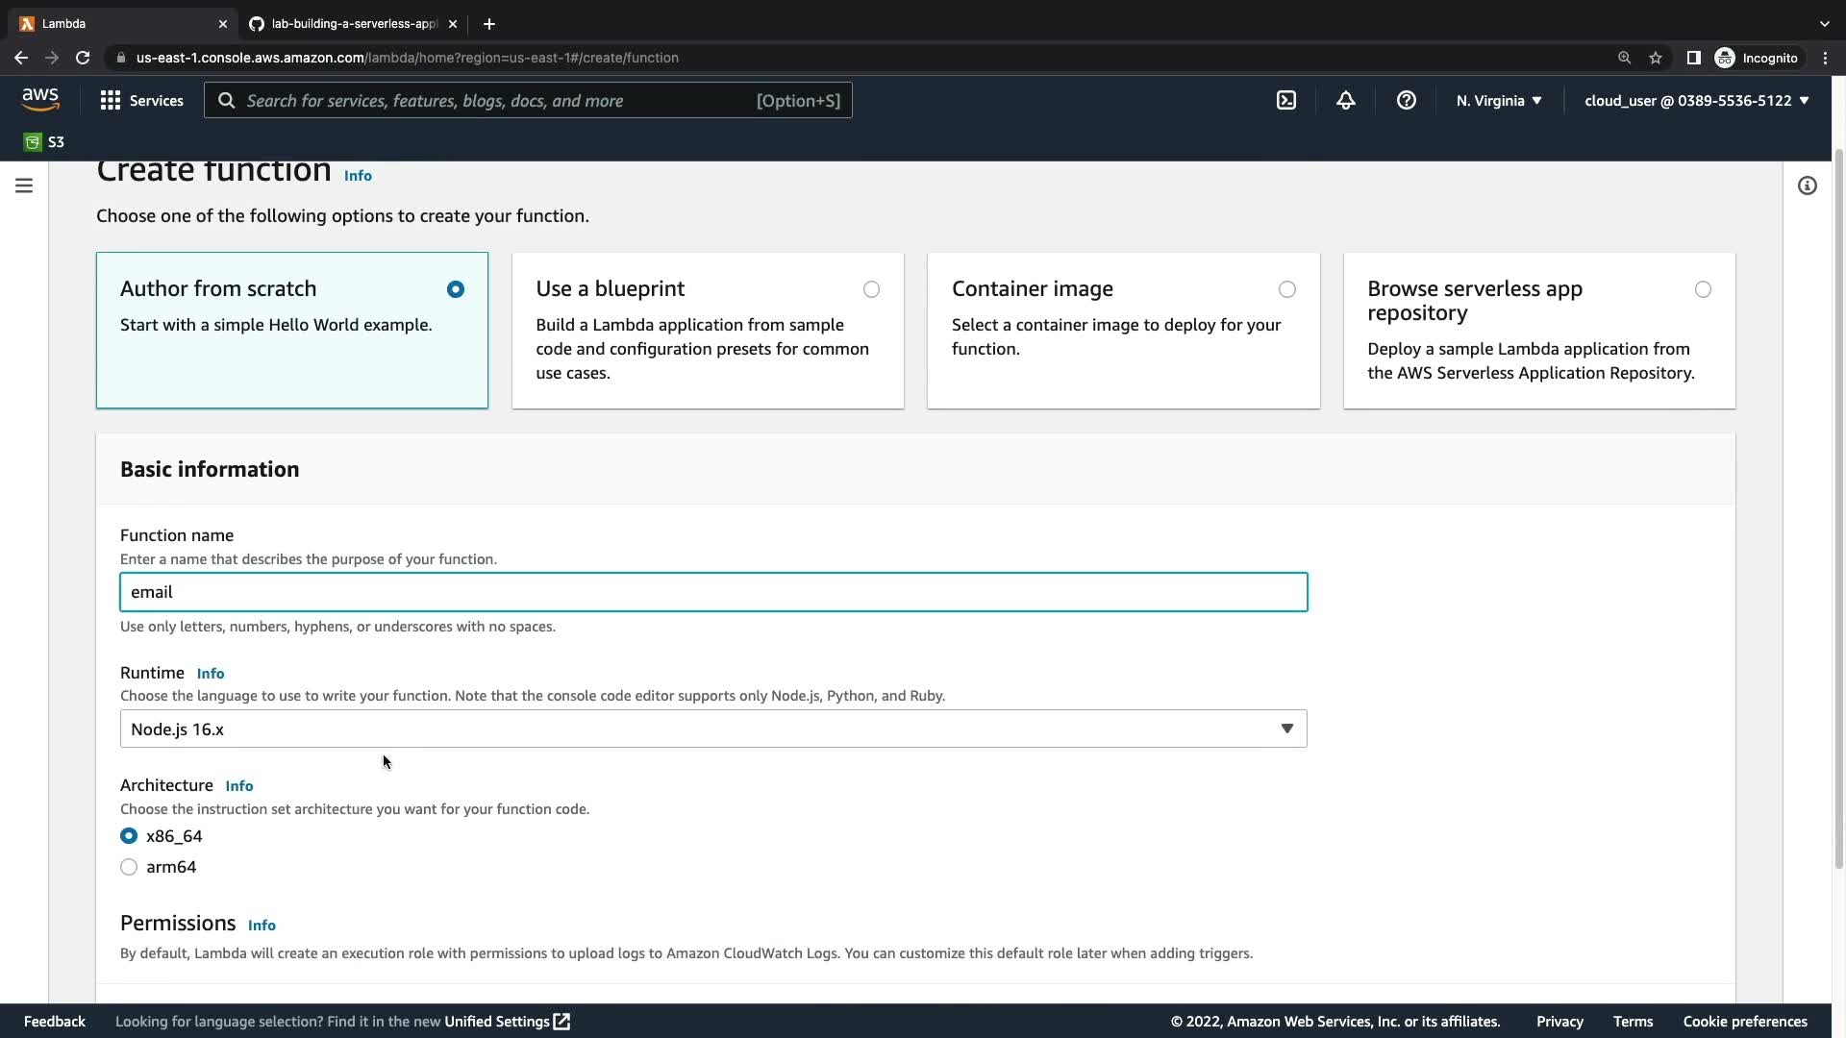Click the Info link next to Permissions
This screenshot has width=1846, height=1038.
tap(262, 926)
